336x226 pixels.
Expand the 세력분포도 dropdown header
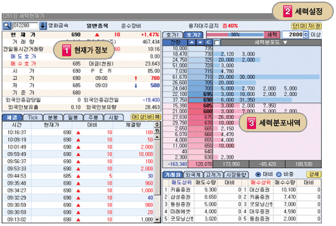(271, 43)
